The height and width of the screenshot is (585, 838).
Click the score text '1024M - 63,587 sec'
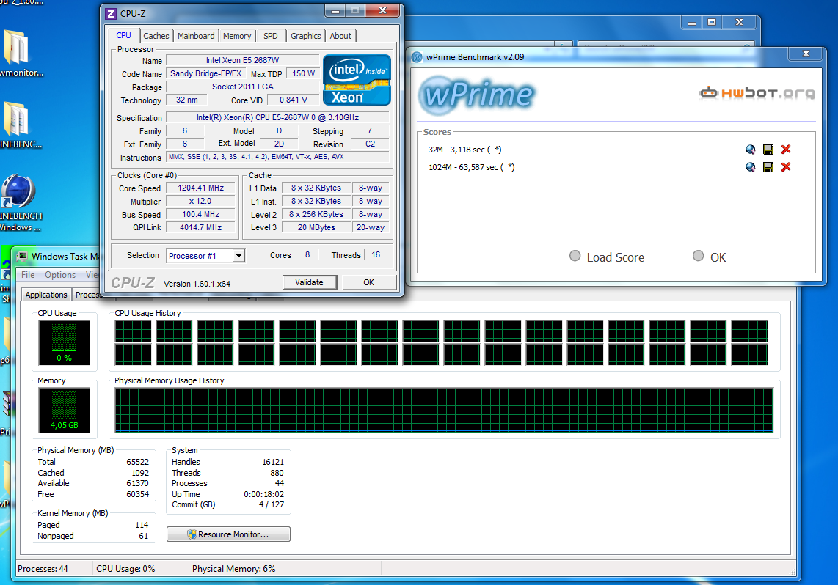tap(471, 168)
